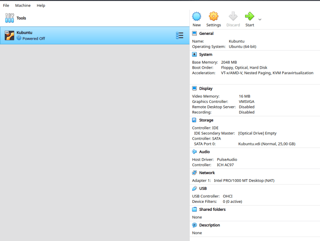Open the Storage section header link
Screen dimensions: 320x241
point(206,120)
